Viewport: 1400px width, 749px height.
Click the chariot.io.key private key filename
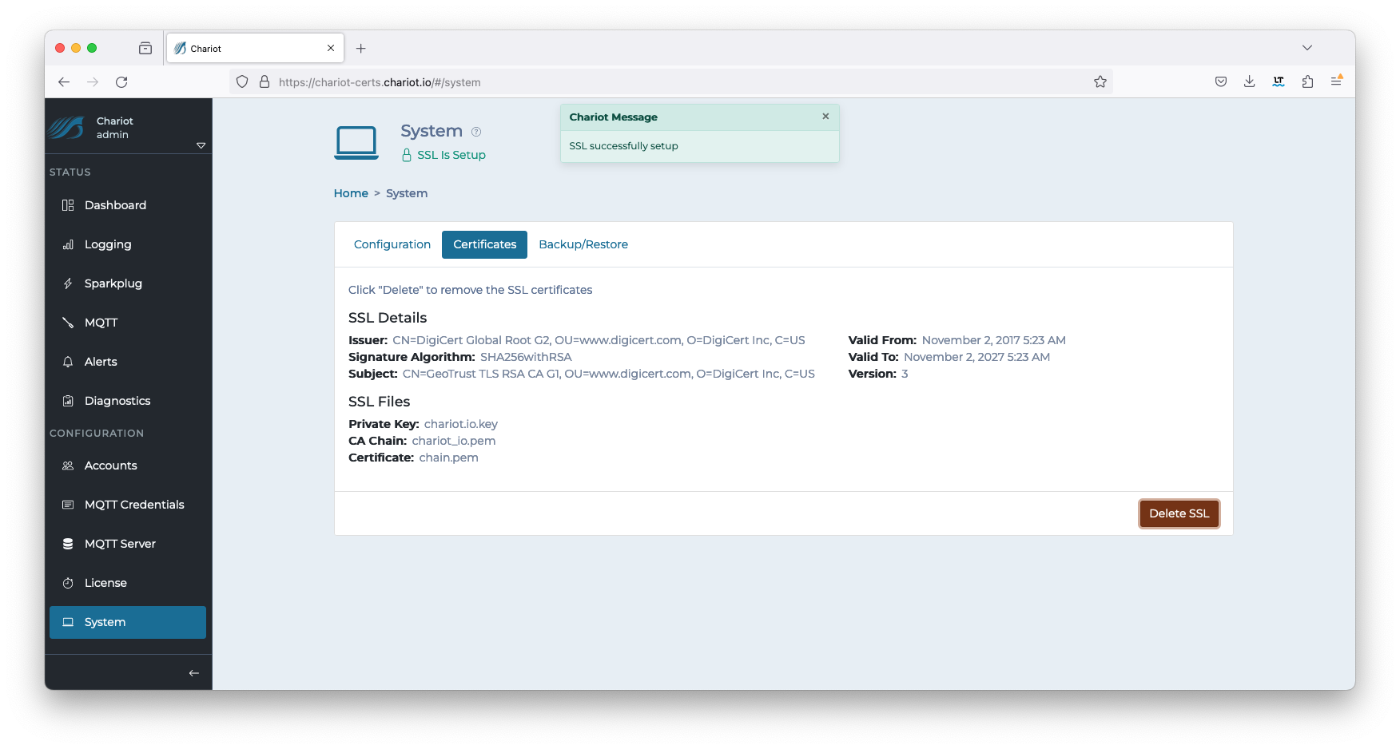pos(461,424)
